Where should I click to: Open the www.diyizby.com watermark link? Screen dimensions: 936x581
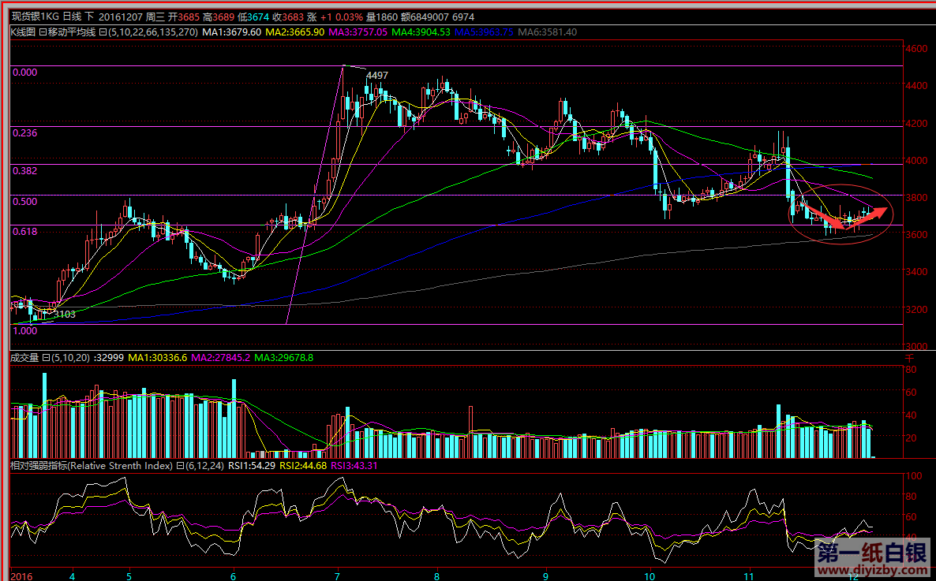870,570
